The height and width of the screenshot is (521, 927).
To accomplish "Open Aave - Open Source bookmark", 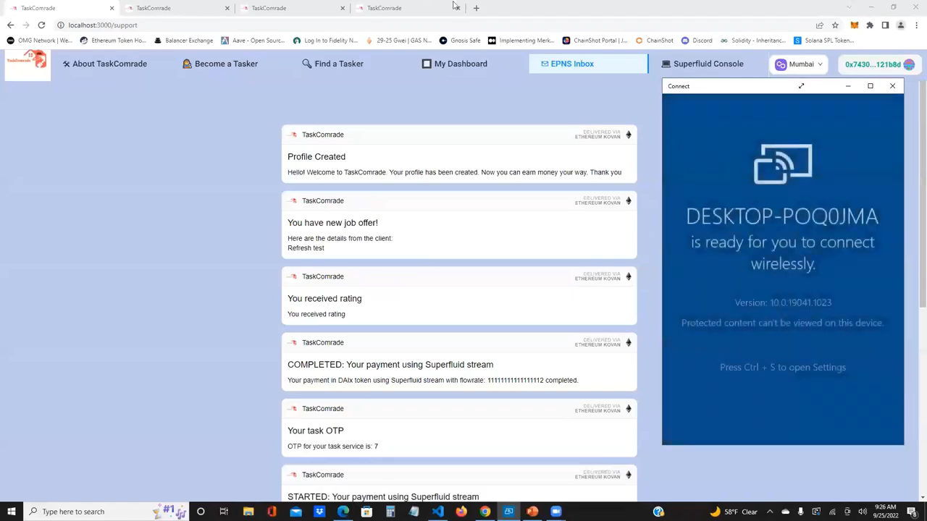I will point(253,41).
